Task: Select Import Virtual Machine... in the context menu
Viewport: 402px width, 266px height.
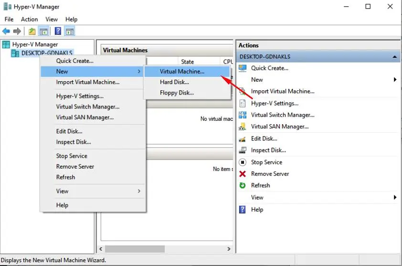Action: 93,82
